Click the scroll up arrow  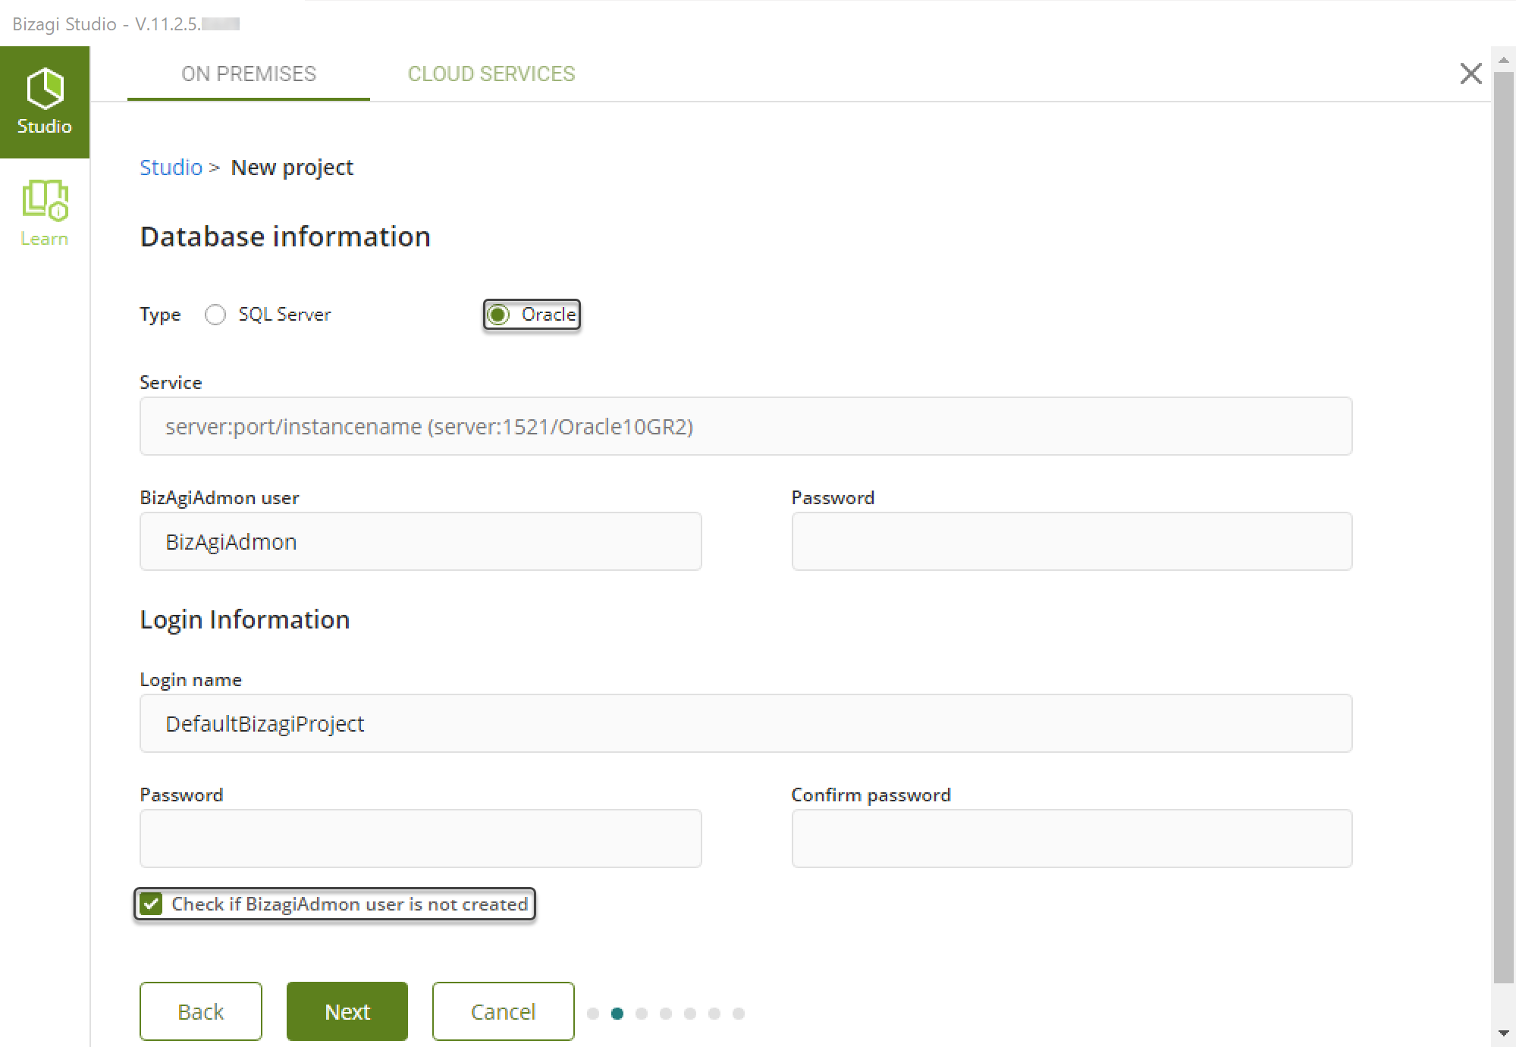(1503, 60)
